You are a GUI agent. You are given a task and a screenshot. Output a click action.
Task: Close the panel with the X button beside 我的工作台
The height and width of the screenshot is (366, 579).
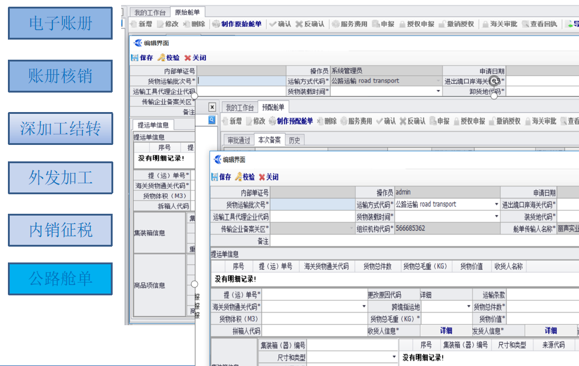click(212, 107)
